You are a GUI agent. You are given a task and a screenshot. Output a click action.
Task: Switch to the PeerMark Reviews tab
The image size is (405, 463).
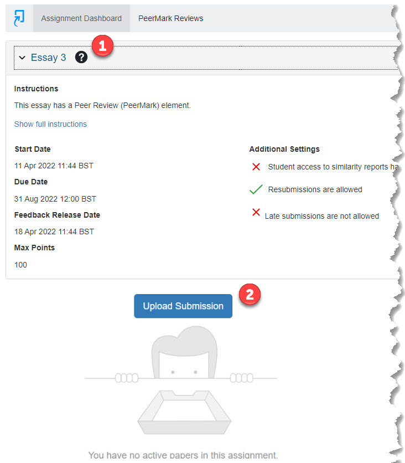tap(171, 18)
